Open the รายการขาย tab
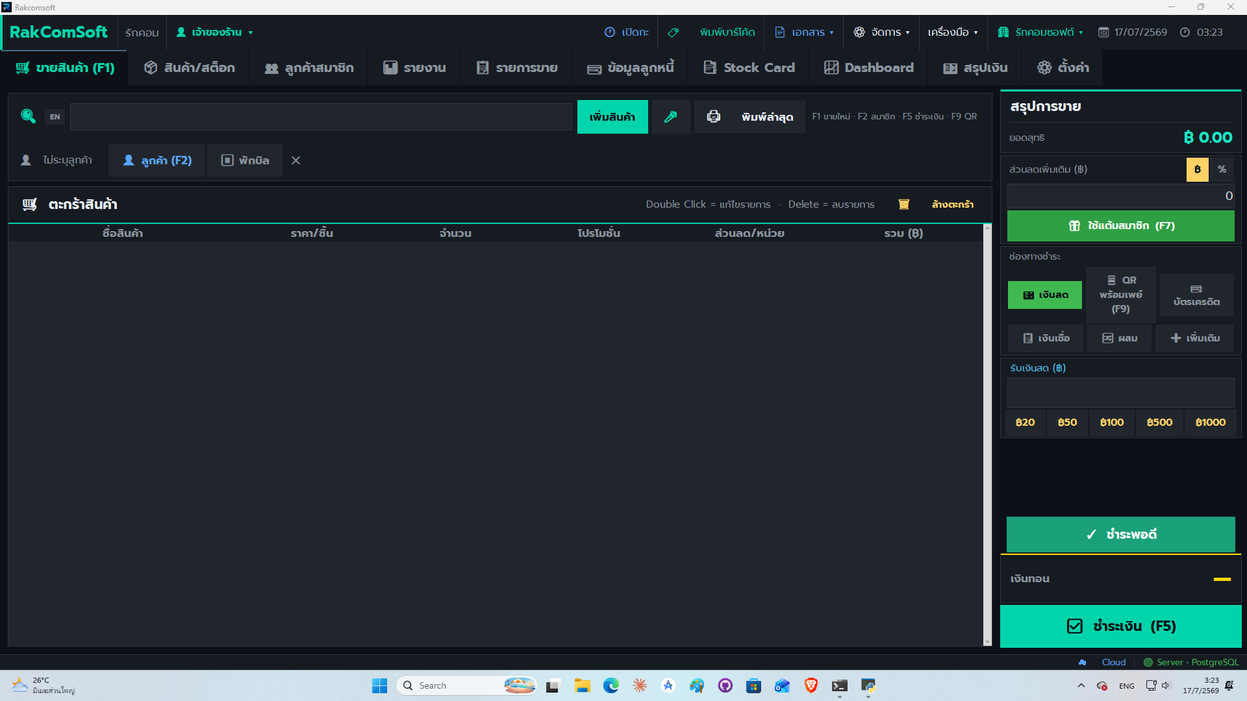Screen dimensions: 1247x701 click(516, 68)
